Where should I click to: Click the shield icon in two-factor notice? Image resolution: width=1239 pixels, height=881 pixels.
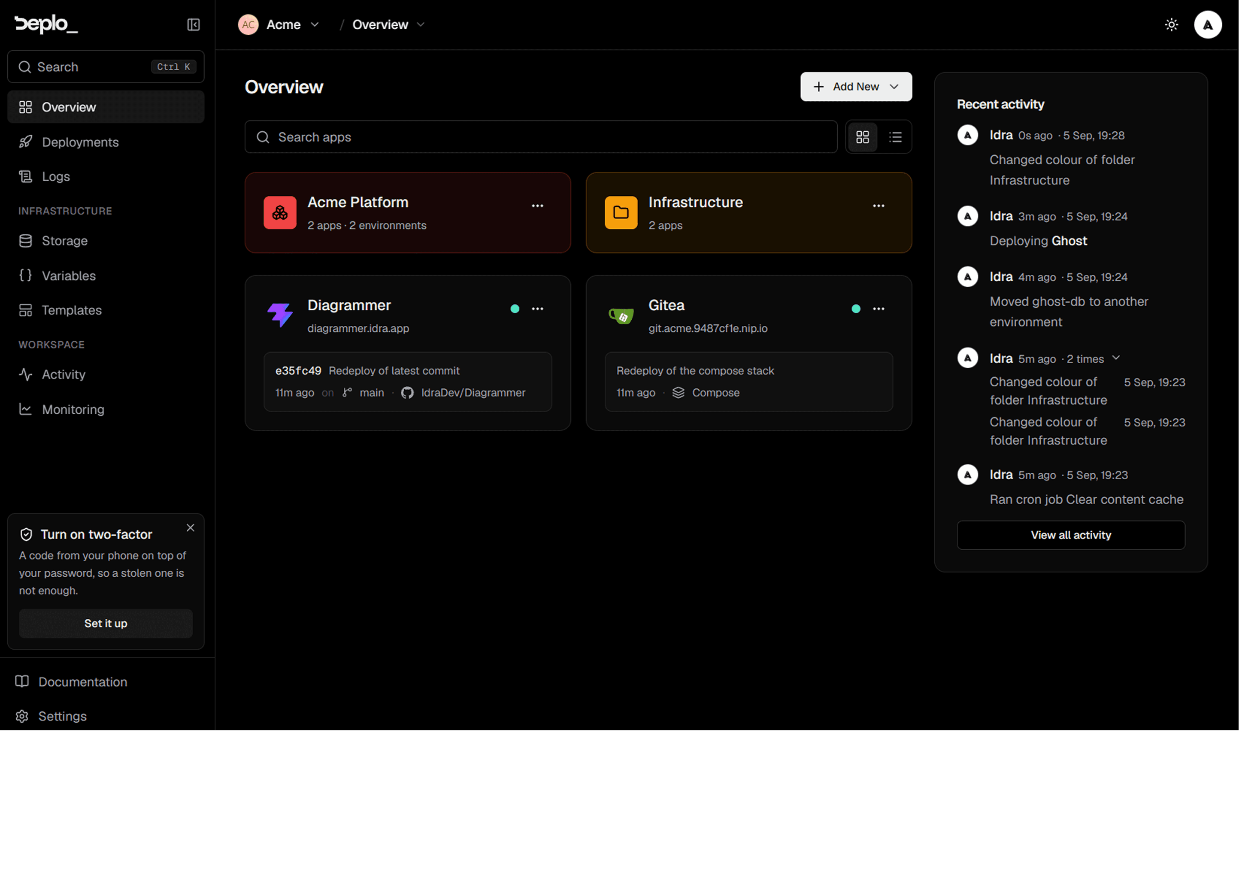tap(26, 534)
